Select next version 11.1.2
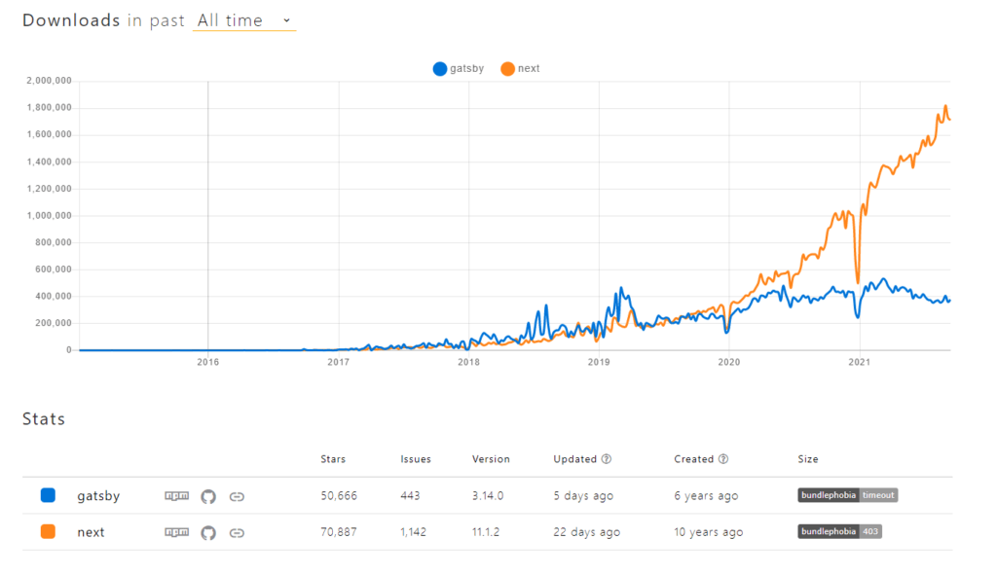Image resolution: width=997 pixels, height=575 pixels. click(x=486, y=532)
